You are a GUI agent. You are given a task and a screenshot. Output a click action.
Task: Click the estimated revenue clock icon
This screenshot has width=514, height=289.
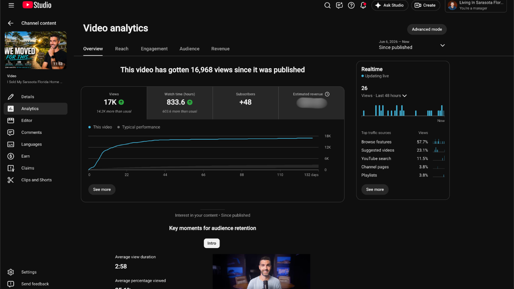pyautogui.click(x=327, y=94)
